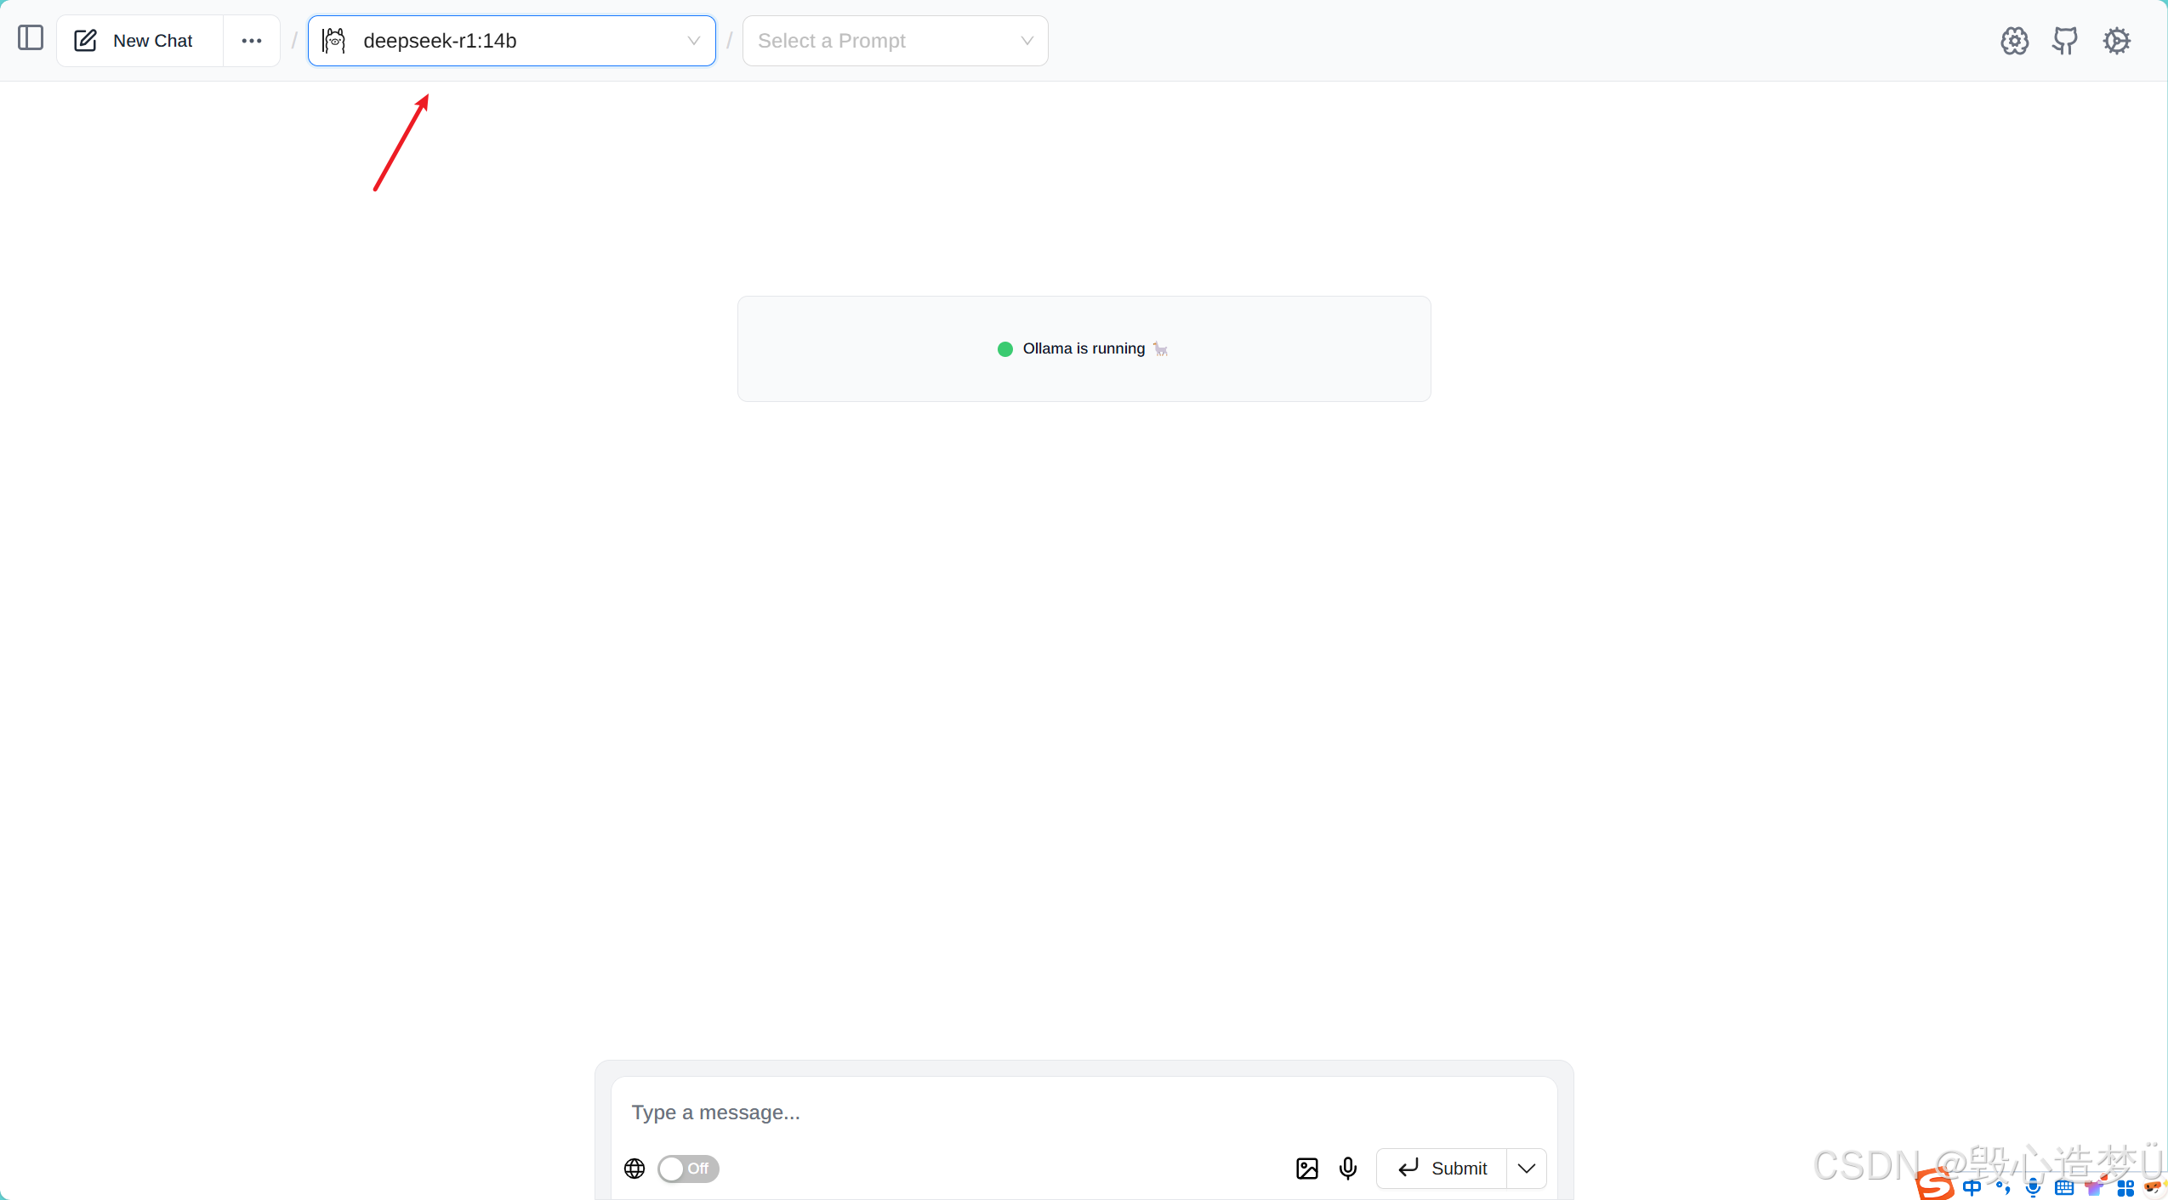Click the microphone voice input icon

click(1348, 1169)
